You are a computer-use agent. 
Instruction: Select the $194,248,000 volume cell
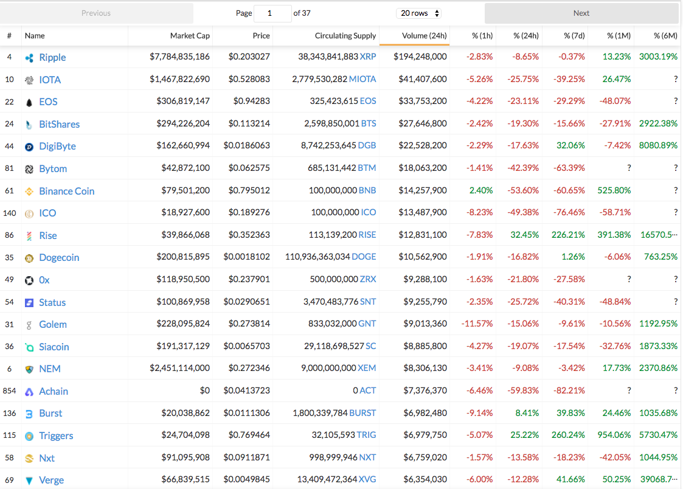[x=420, y=57]
